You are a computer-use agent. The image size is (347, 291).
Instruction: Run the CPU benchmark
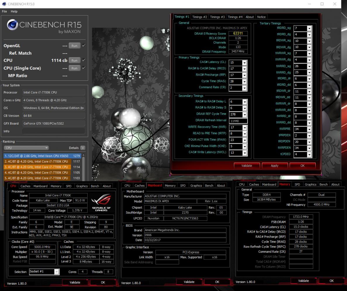(74, 60)
